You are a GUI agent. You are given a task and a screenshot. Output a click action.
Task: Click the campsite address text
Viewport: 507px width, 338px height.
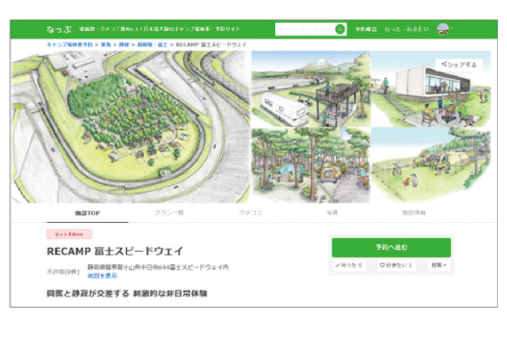tap(158, 267)
